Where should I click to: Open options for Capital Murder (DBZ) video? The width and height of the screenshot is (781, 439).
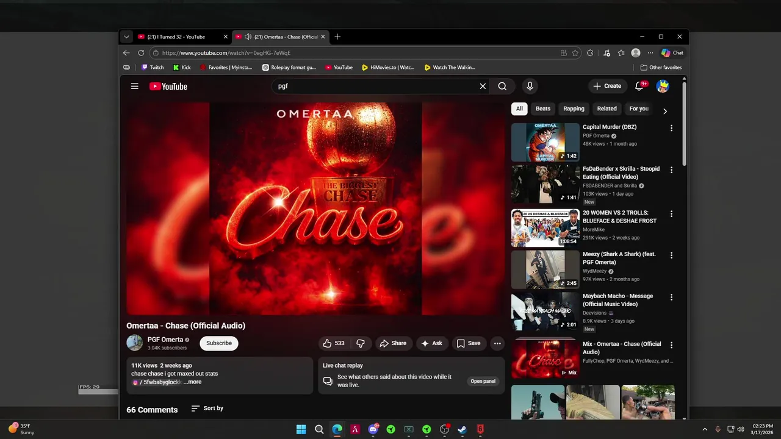click(x=671, y=128)
